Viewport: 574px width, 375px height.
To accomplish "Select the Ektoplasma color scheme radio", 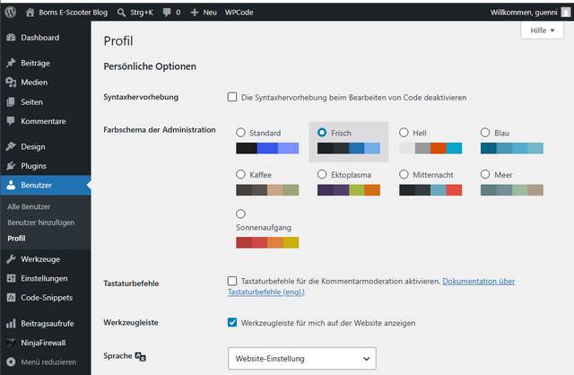I will pyautogui.click(x=322, y=174).
